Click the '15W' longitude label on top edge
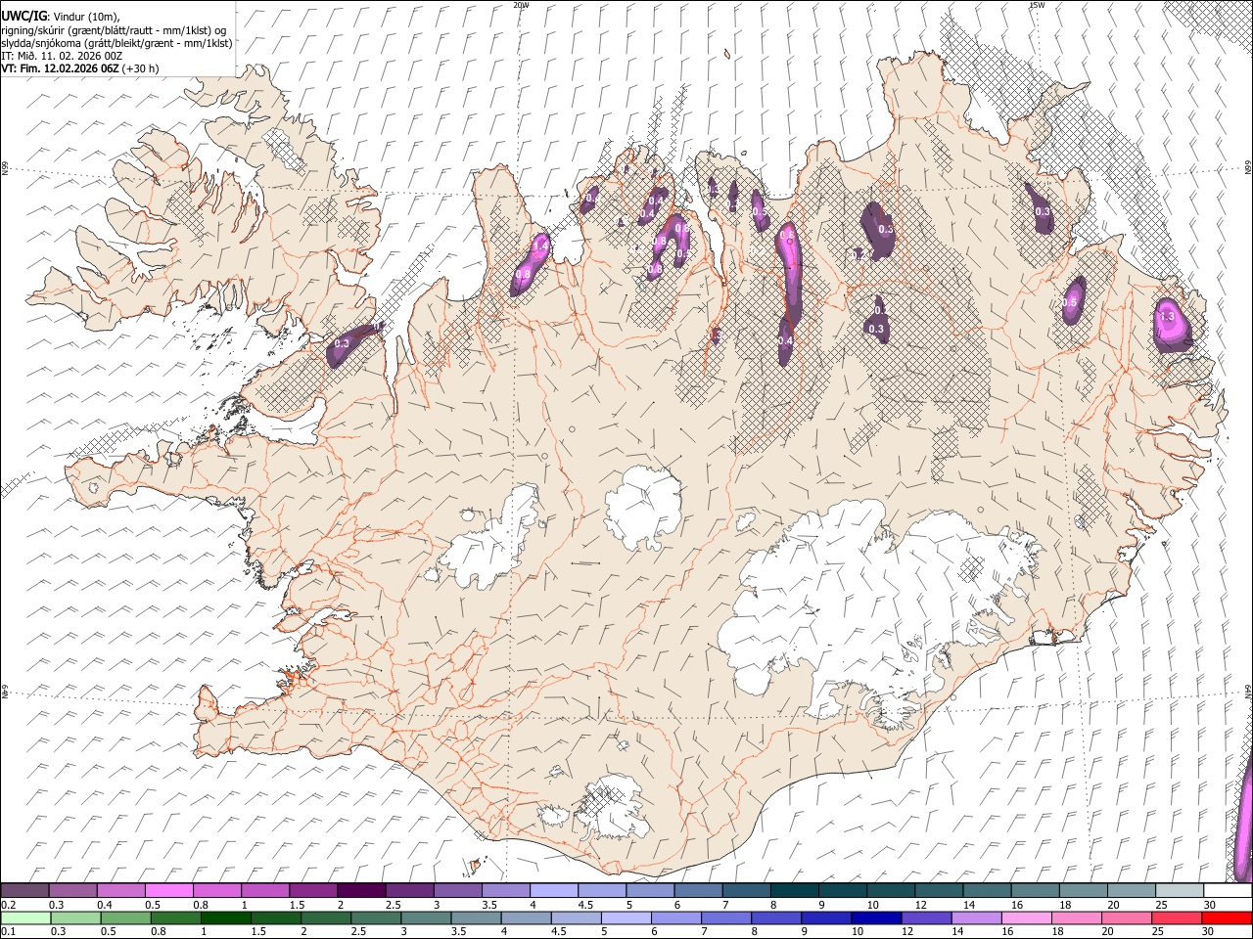 click(1038, 5)
